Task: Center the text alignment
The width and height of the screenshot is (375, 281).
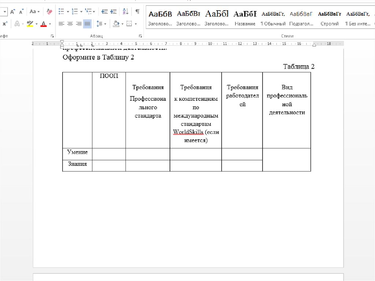Action: click(x=70, y=24)
